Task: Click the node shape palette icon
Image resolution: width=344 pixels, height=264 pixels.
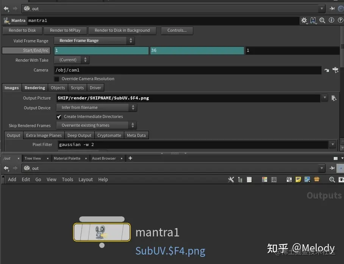Action: pos(274,180)
